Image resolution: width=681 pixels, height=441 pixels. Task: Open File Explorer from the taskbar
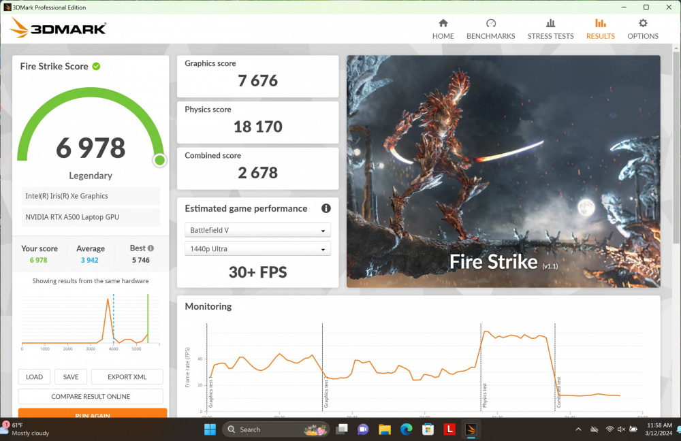pyautogui.click(x=385, y=429)
